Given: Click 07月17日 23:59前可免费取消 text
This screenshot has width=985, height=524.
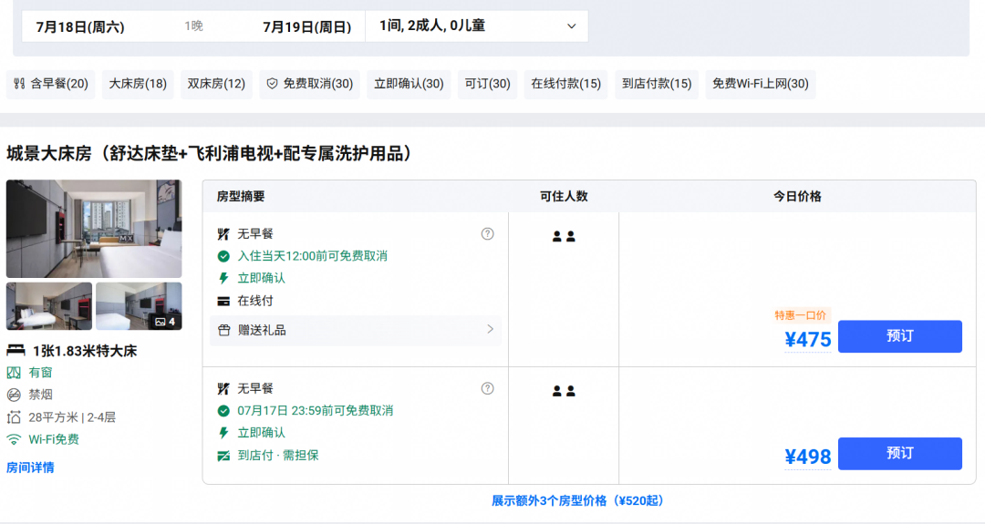Looking at the screenshot, I should (x=316, y=411).
